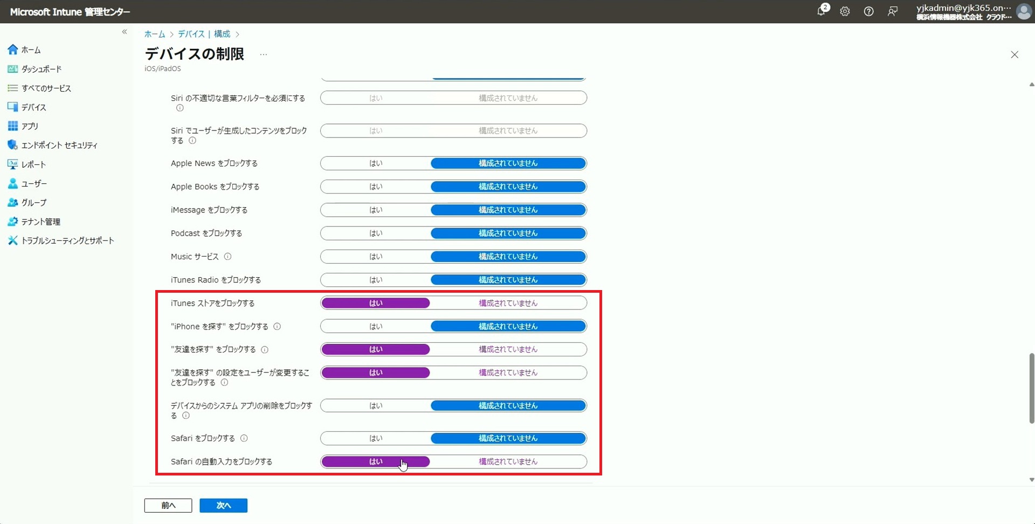Click the 次へ button

pos(223,505)
